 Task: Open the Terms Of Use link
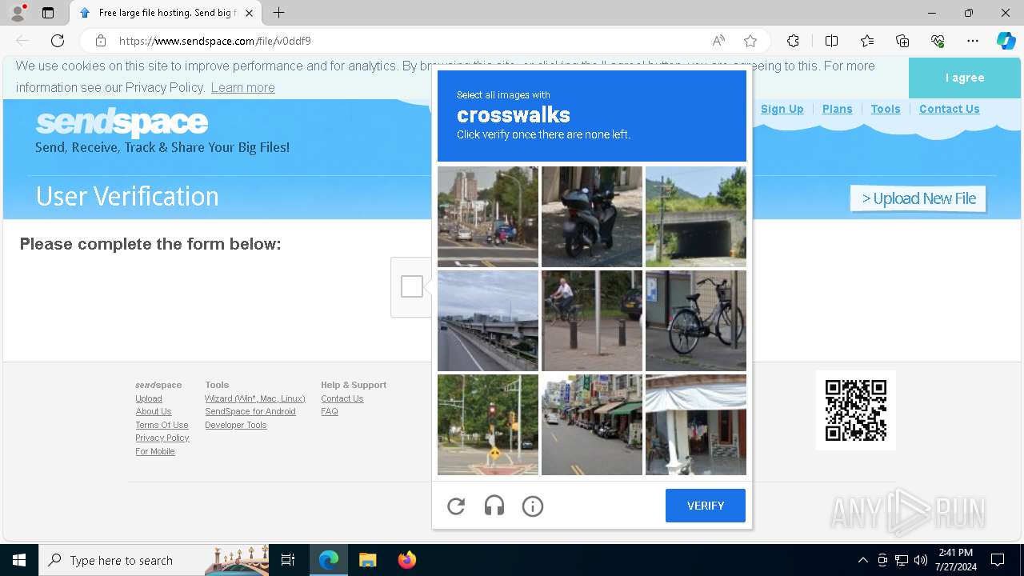coord(162,425)
